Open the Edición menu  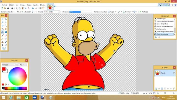pyautogui.click(x=12, y=5)
